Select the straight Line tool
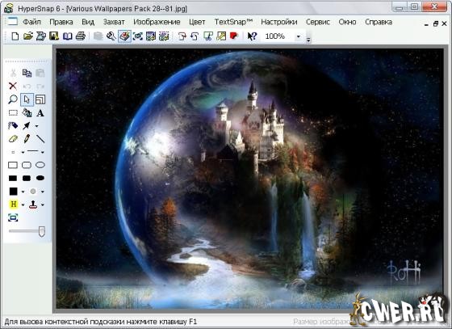This screenshot has height=329, width=452. (40, 139)
